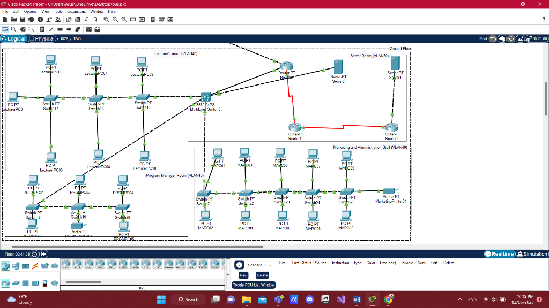Select the Draw Ellipse shape tool
The width and height of the screenshot is (549, 308).
tap(69, 29)
